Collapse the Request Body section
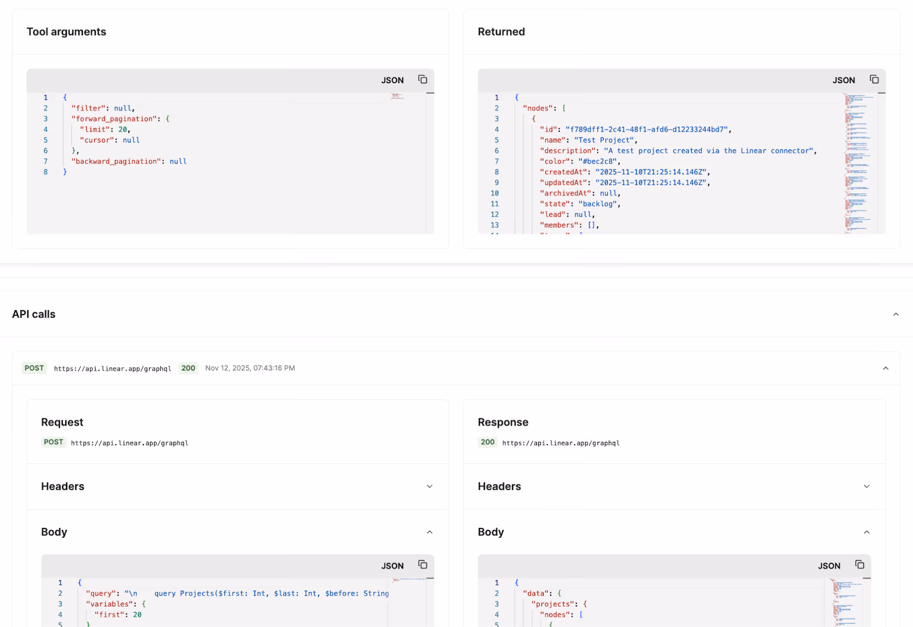913x627 pixels. [x=430, y=532]
